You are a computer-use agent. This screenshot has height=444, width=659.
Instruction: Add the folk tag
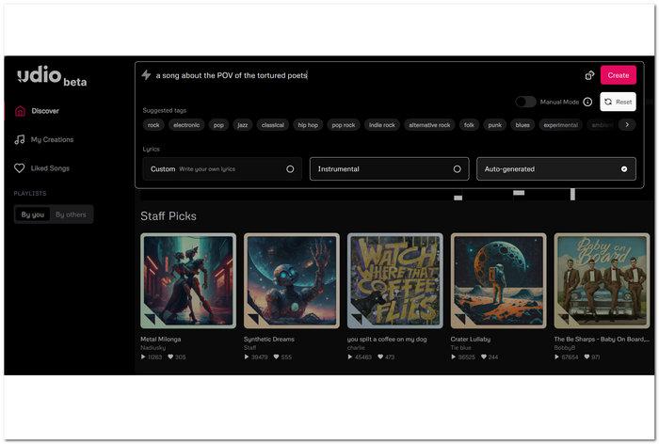[469, 125]
